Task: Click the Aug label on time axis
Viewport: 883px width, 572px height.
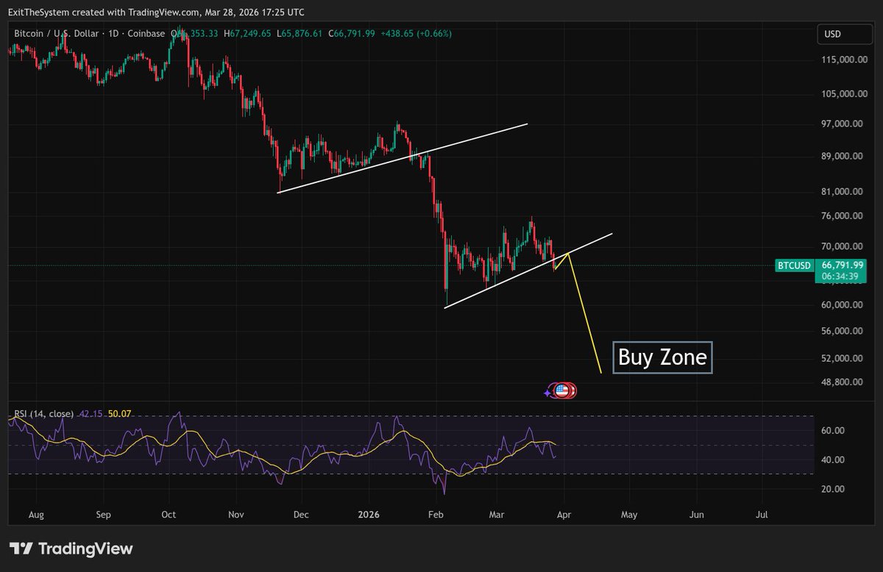Action: tap(37, 515)
